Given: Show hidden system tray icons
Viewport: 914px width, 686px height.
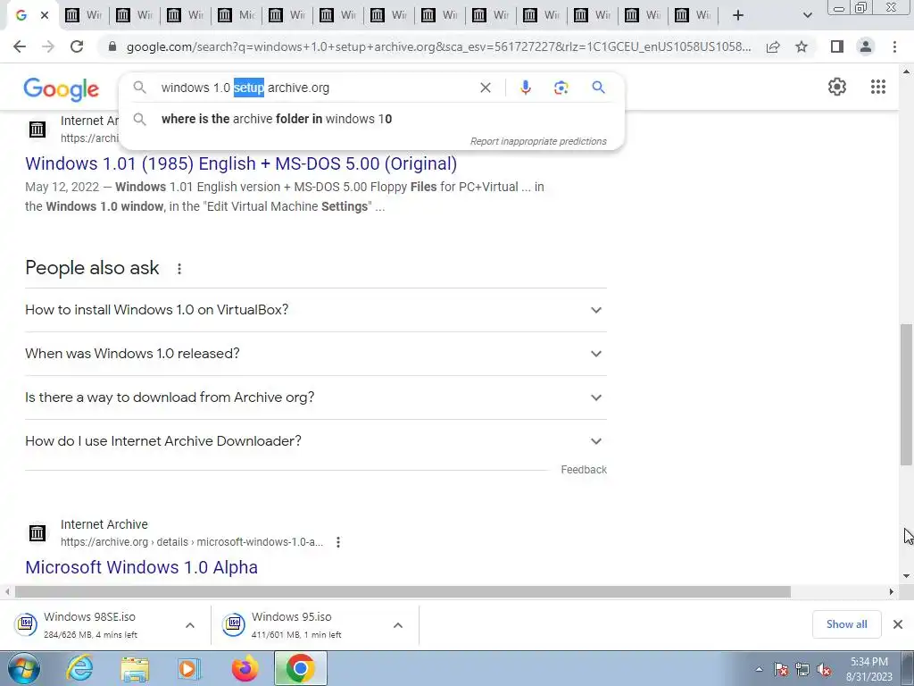Looking at the screenshot, I should (x=759, y=669).
